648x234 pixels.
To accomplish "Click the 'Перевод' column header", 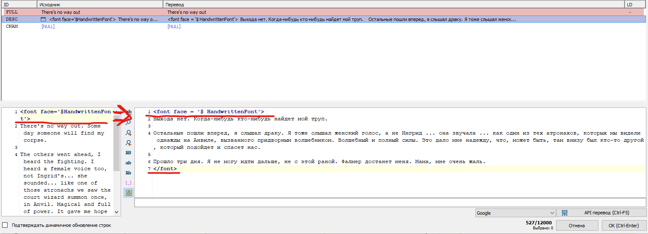I will pos(394,4).
